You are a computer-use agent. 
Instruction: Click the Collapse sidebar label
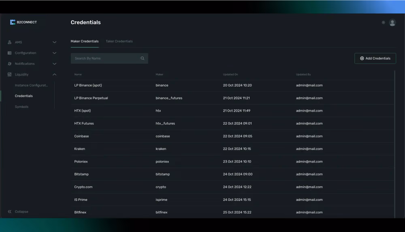pos(21,212)
